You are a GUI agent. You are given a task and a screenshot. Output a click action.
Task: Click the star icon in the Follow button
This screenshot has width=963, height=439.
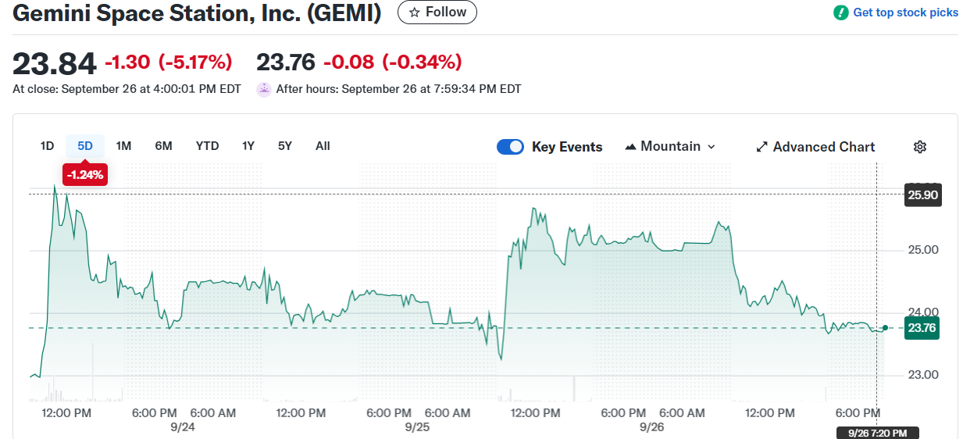point(415,12)
